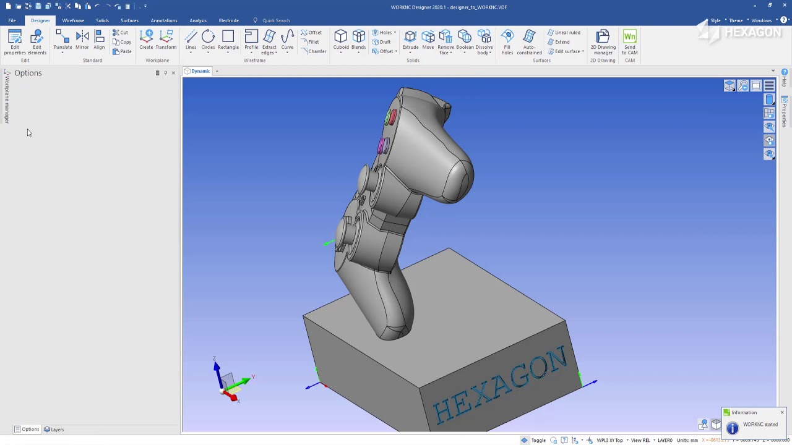Click the wireframe Offset tool
Viewport: 792px width, 445px height.
(x=312, y=33)
